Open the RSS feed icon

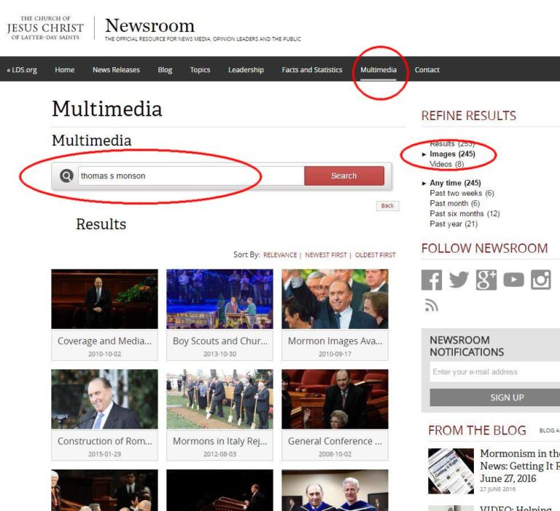pyautogui.click(x=431, y=306)
